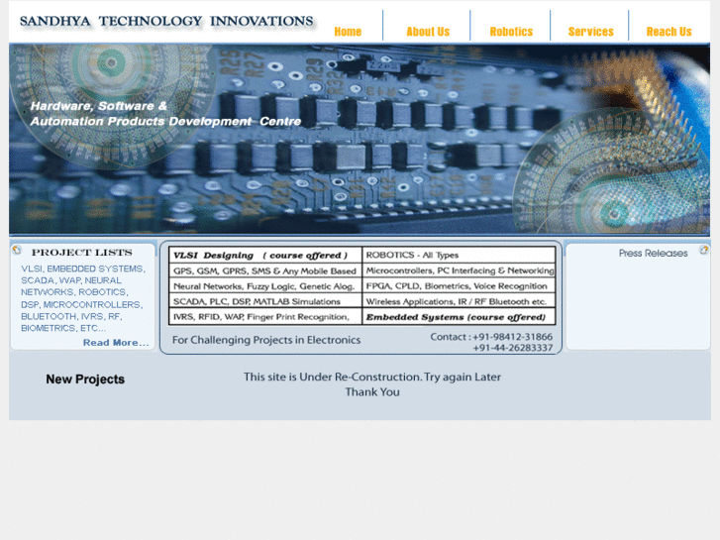Screen dimensions: 720x540
Task: Open the Home menu item
Action: click(x=348, y=32)
